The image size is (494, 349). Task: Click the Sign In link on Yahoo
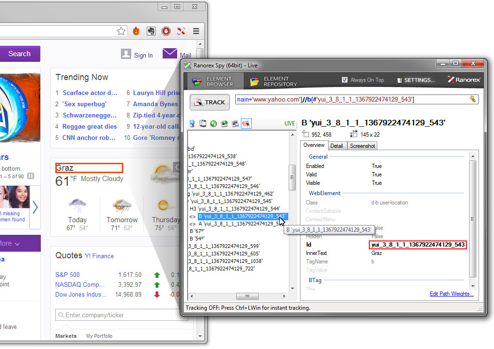(x=143, y=55)
